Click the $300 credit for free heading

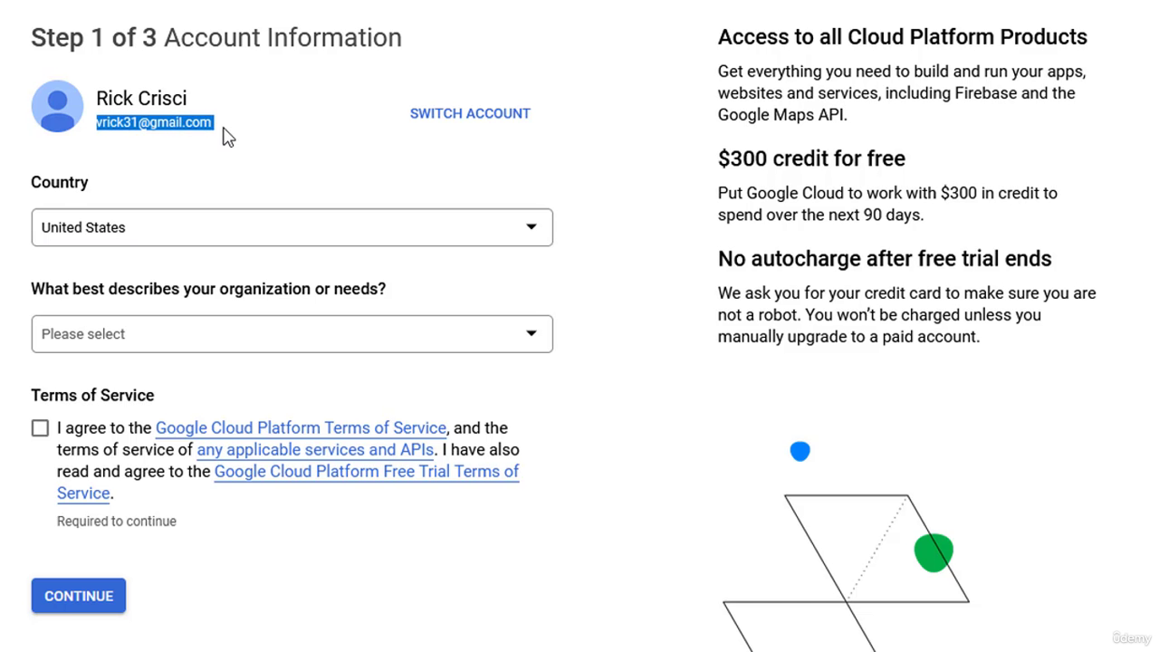811,158
